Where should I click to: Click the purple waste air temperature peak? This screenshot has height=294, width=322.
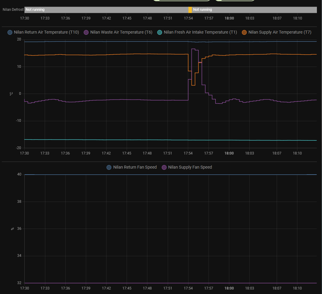tap(193, 49)
